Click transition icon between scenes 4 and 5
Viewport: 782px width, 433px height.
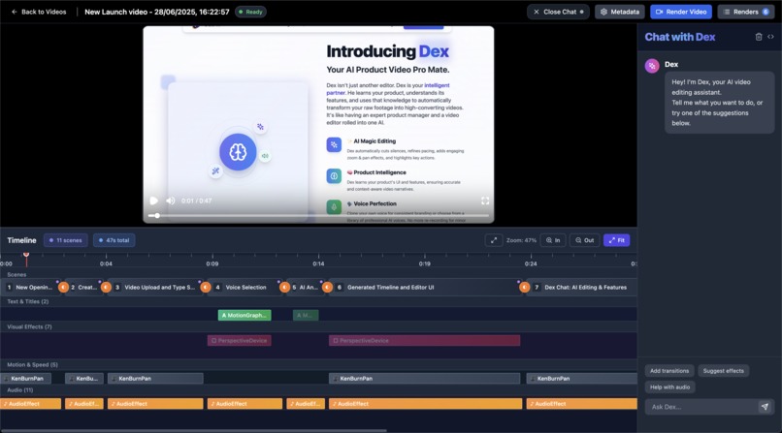pos(284,287)
